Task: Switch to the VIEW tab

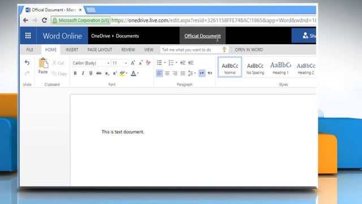Action: tap(149, 50)
